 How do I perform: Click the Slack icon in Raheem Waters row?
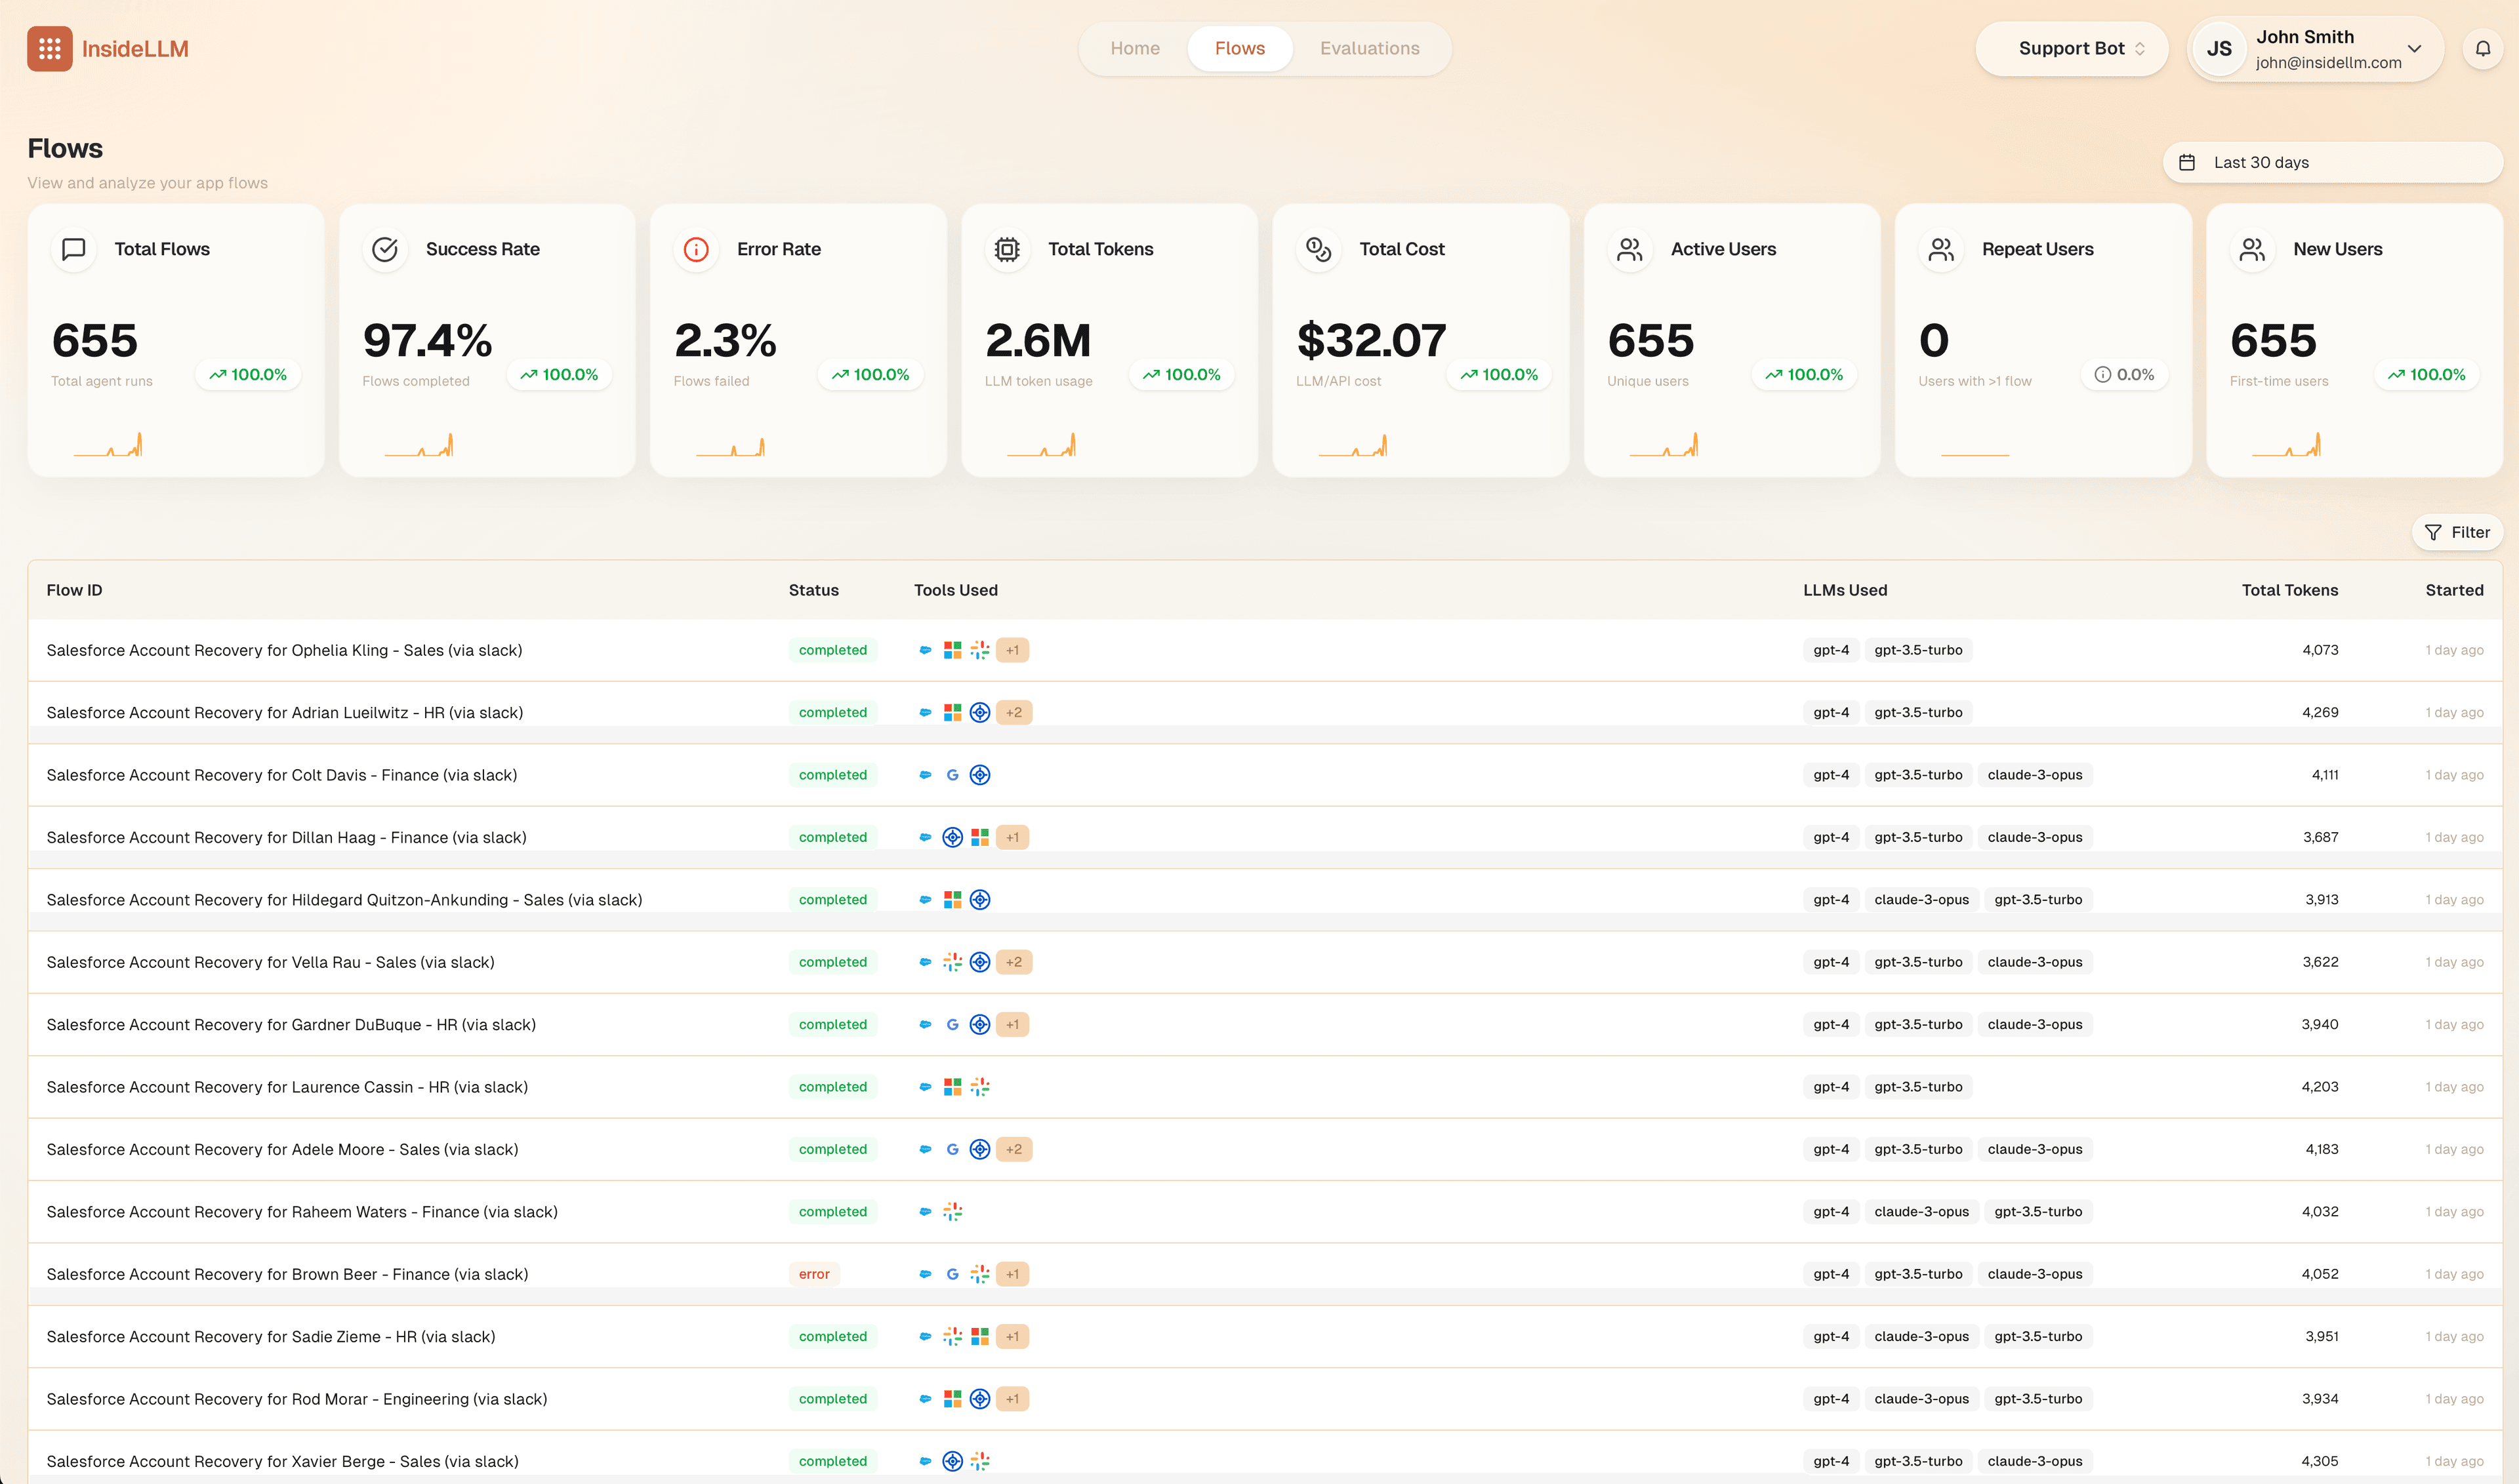(x=952, y=1211)
